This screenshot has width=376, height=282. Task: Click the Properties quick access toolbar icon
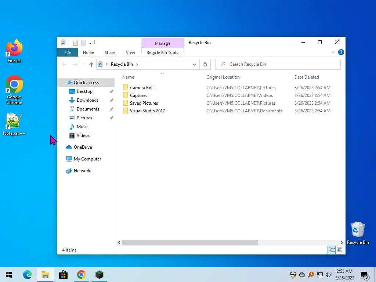75,43
